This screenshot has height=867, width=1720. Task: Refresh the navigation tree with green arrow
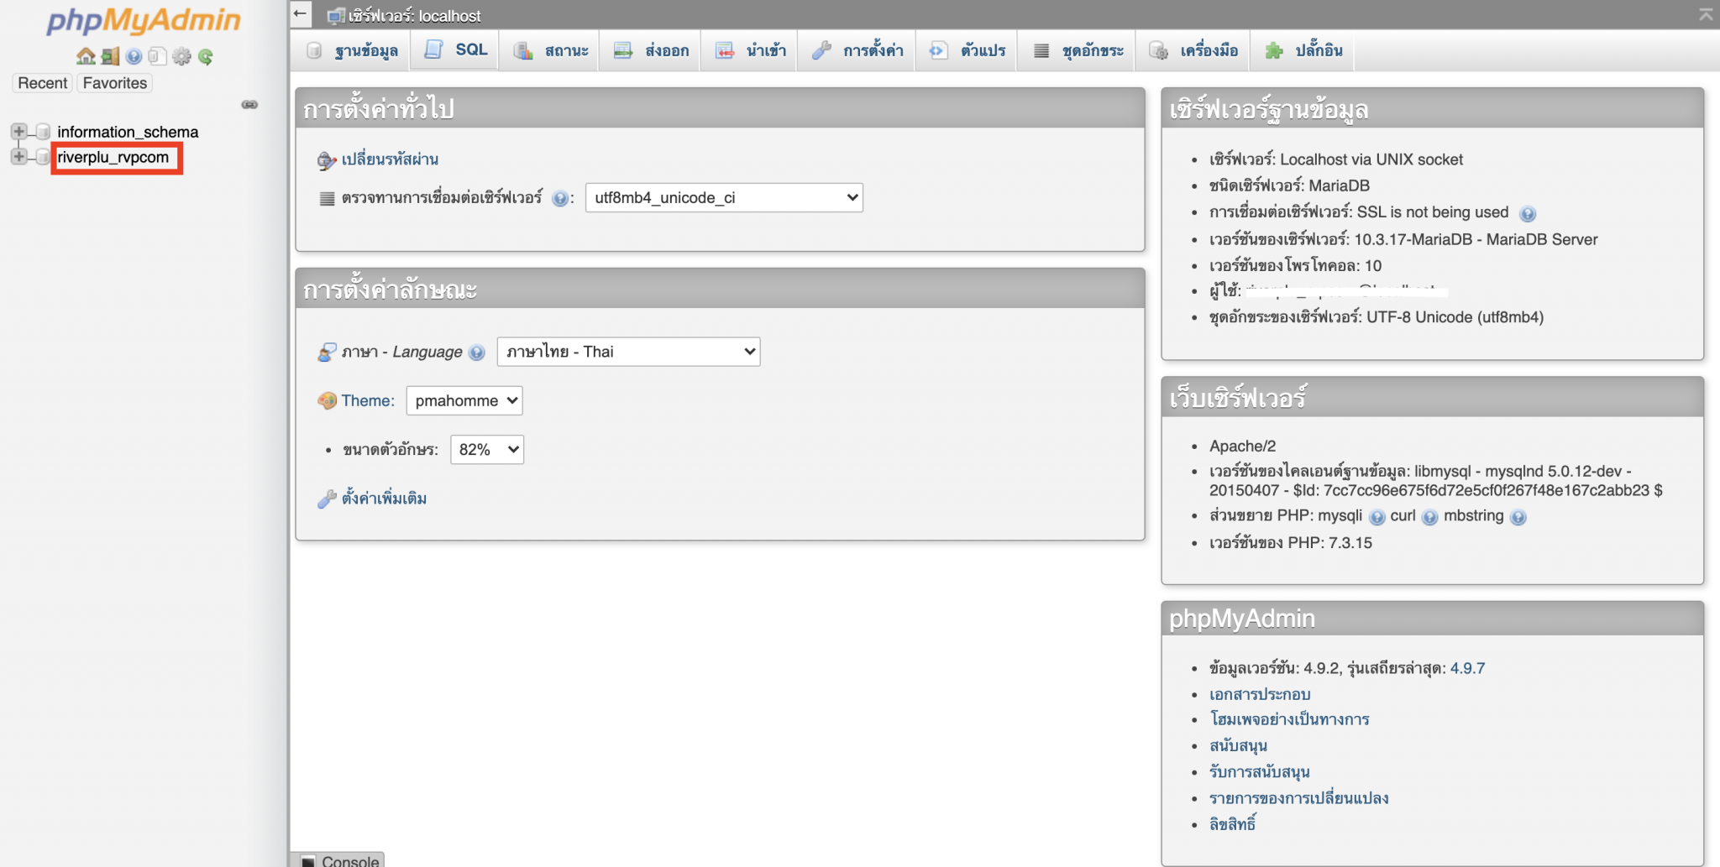point(205,56)
